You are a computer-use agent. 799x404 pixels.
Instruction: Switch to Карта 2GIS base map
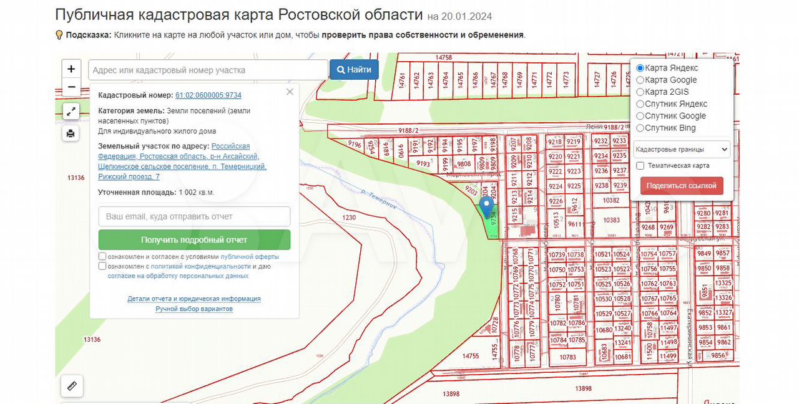pyautogui.click(x=640, y=92)
